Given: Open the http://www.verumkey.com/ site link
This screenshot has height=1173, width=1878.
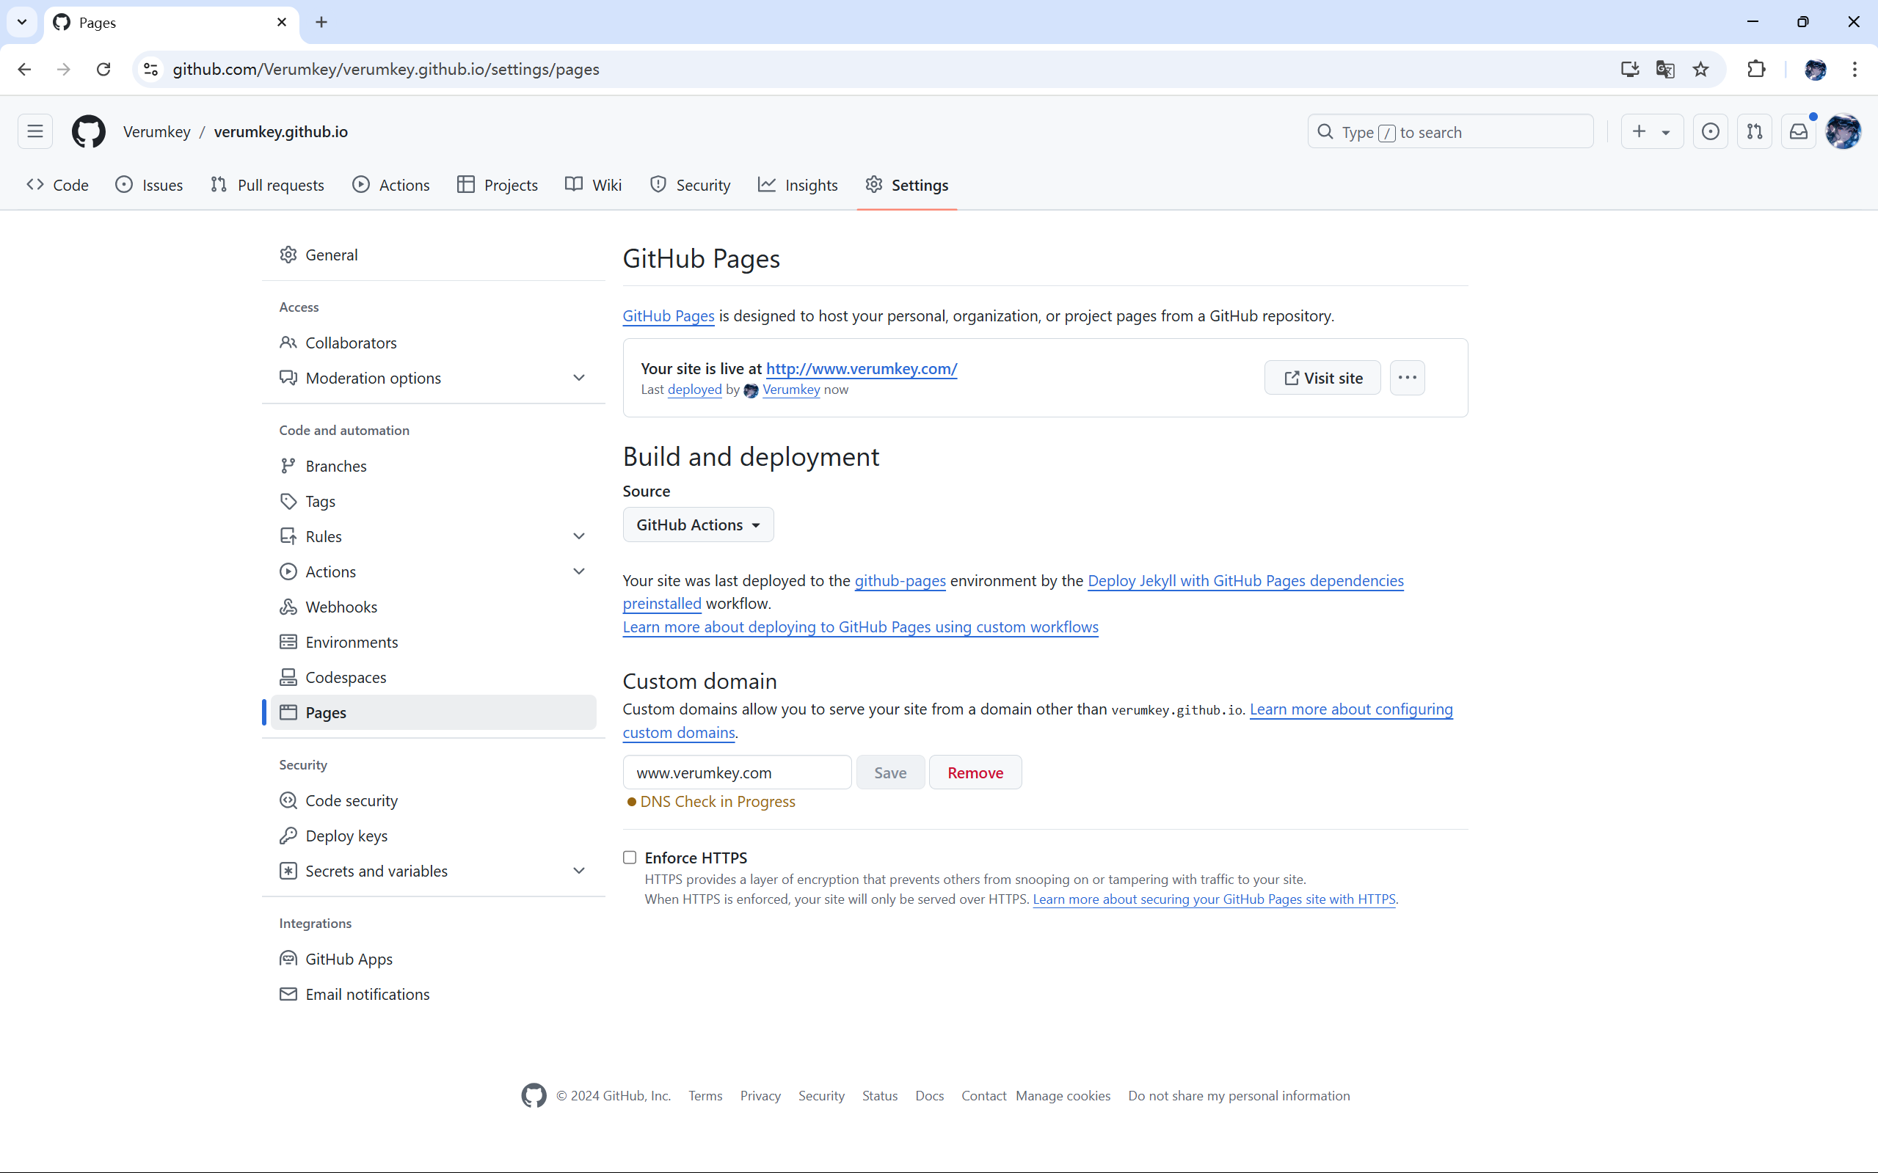Looking at the screenshot, I should [862, 368].
